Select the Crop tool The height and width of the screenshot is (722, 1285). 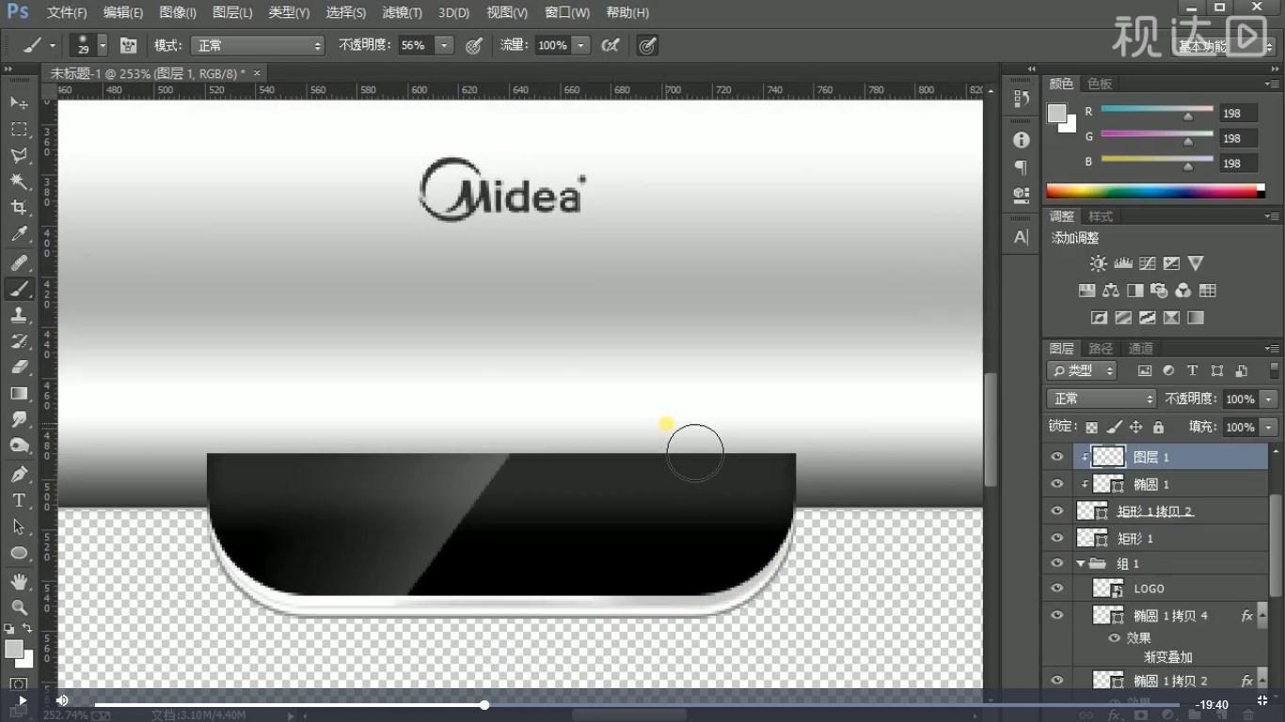point(19,208)
